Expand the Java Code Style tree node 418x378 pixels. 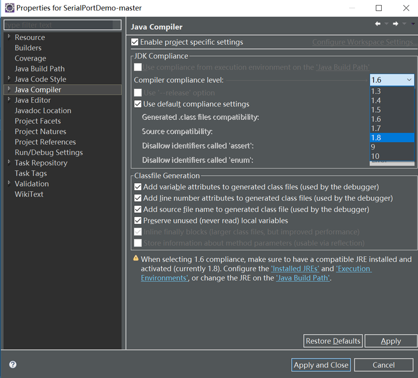pyautogui.click(x=9, y=79)
